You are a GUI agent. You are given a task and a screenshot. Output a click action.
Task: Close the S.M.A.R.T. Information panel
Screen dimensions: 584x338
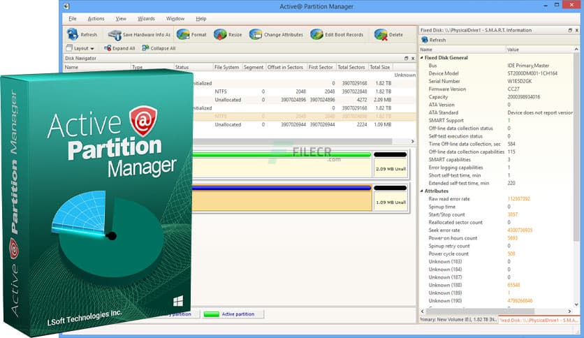577,30
